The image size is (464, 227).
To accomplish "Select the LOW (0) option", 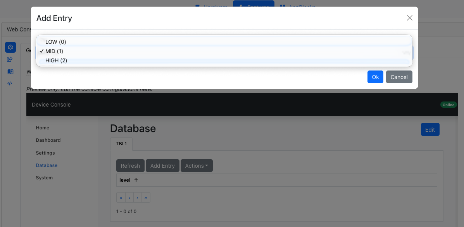I will coord(55,41).
